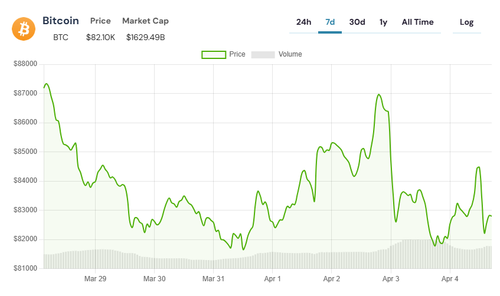Click the Apr 3 x-axis label
This screenshot has height=296, width=500.
pyautogui.click(x=391, y=279)
